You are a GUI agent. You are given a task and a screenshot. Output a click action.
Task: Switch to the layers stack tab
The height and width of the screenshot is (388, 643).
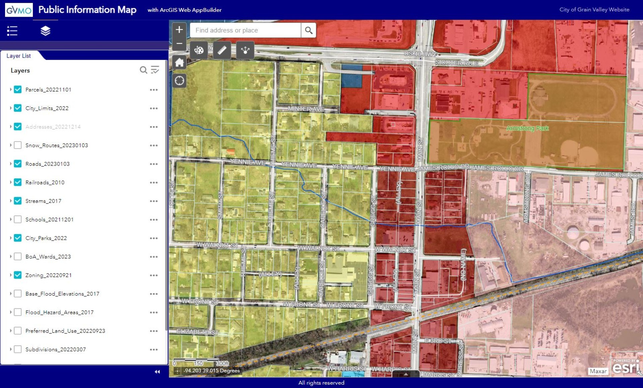point(46,31)
